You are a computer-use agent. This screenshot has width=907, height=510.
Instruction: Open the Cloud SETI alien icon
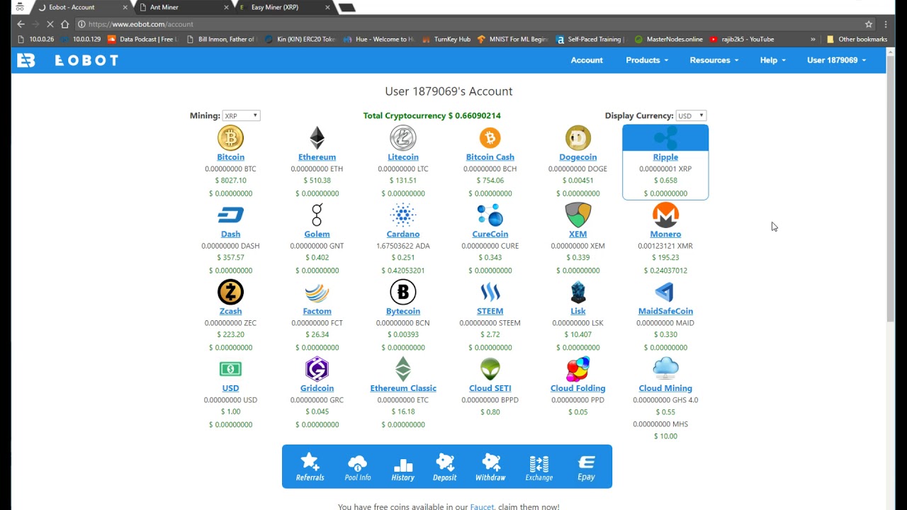click(490, 369)
